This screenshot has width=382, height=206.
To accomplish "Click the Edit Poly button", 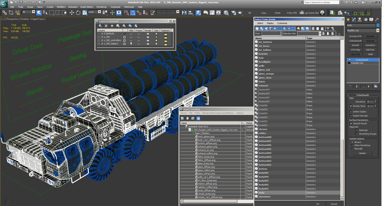I will [370, 50].
